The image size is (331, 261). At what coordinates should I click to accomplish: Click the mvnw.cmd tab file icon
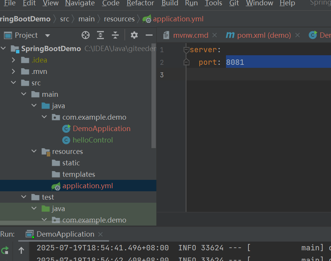166,35
